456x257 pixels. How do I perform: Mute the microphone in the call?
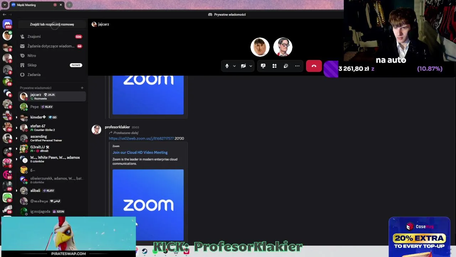point(227,66)
